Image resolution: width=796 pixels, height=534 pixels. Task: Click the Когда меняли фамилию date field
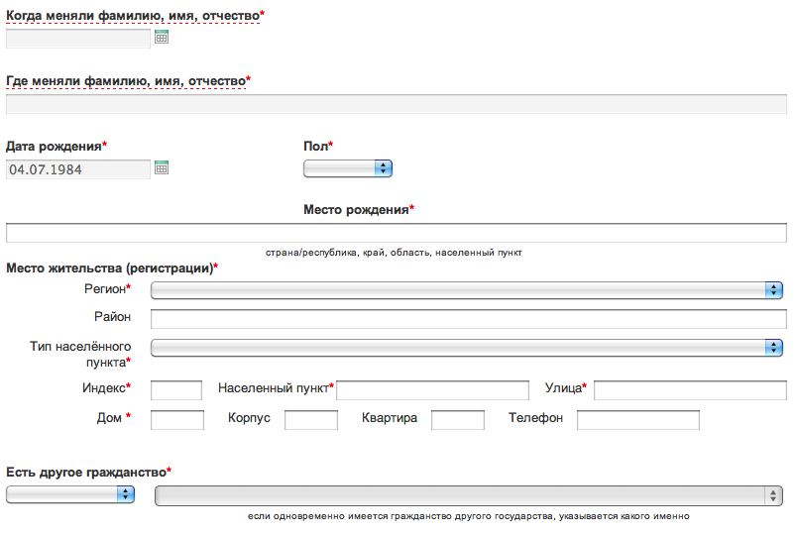tap(78, 39)
